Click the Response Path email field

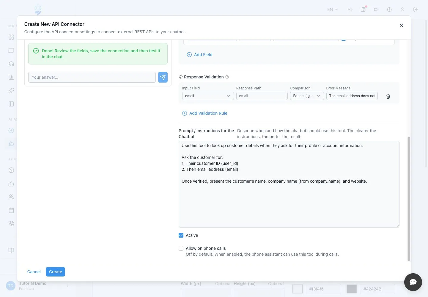click(x=262, y=96)
